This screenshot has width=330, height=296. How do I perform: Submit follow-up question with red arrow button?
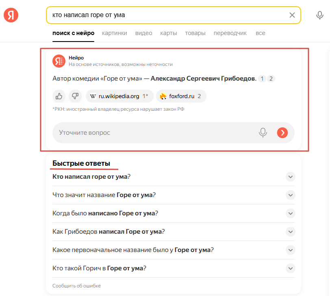[x=282, y=133]
